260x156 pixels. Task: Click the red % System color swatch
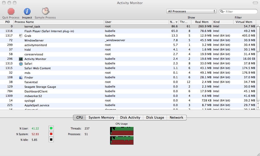point(51,134)
